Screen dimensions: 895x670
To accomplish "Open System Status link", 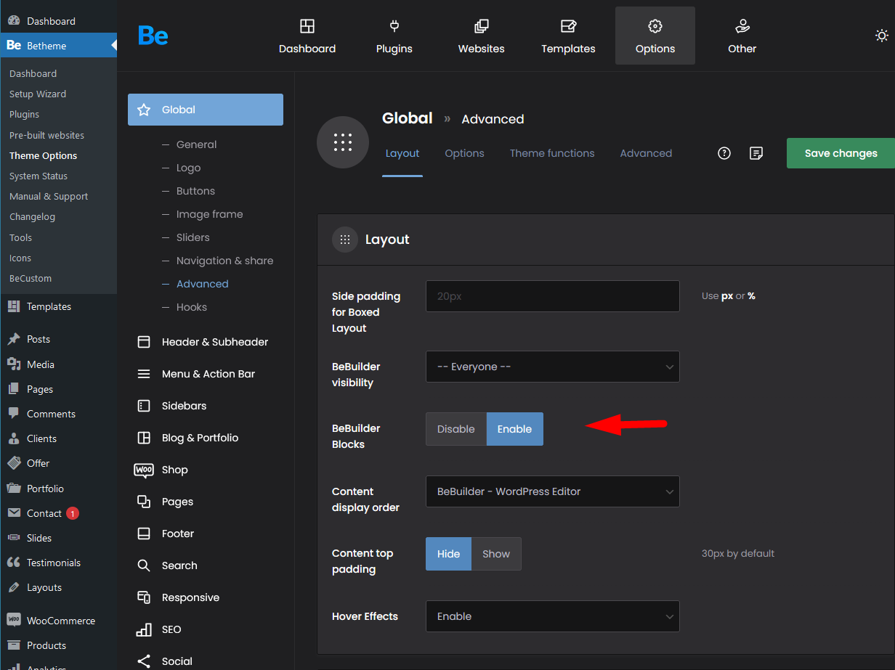I will click(x=39, y=176).
